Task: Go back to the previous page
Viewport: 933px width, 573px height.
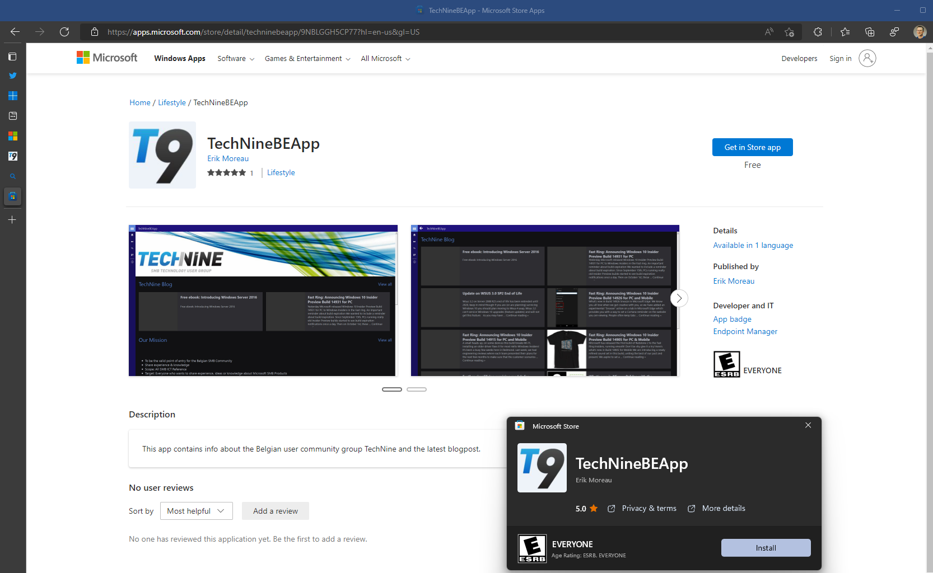Action: (15, 32)
